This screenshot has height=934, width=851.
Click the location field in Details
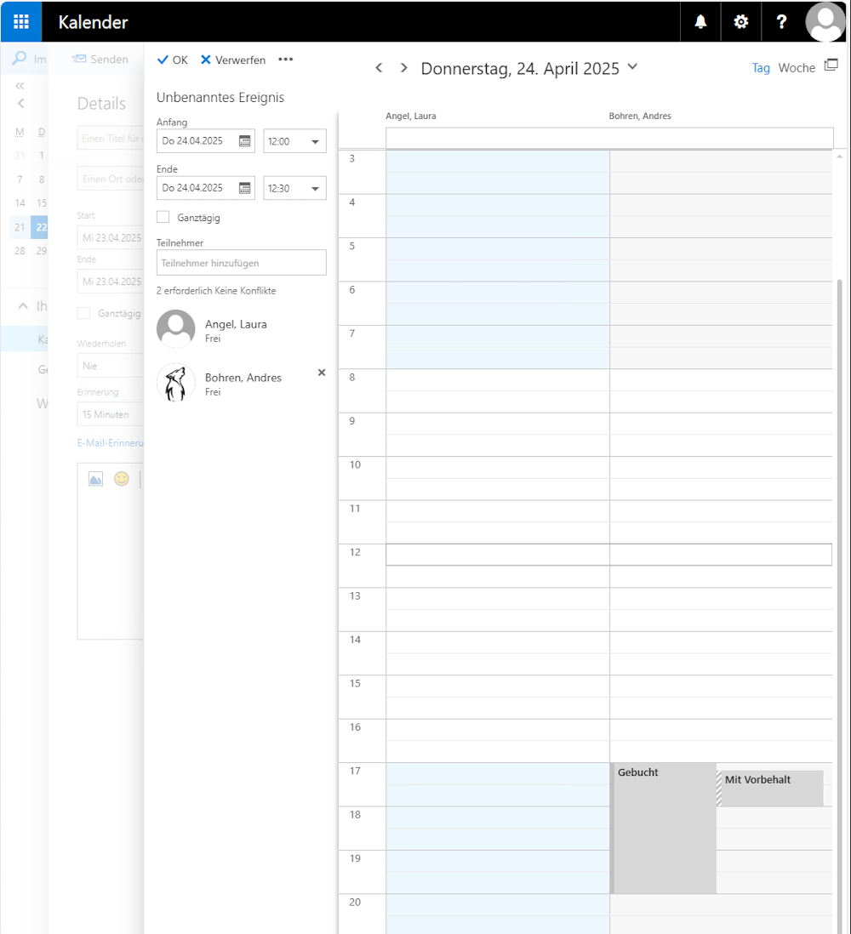click(111, 179)
